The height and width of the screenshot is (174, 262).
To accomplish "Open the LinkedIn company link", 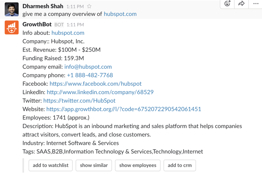I will coord(100,92).
